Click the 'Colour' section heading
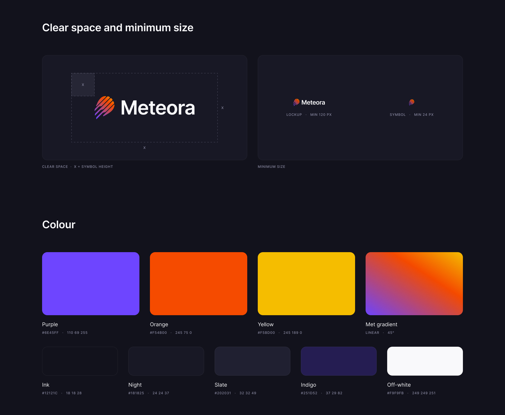505x415 pixels. point(59,225)
